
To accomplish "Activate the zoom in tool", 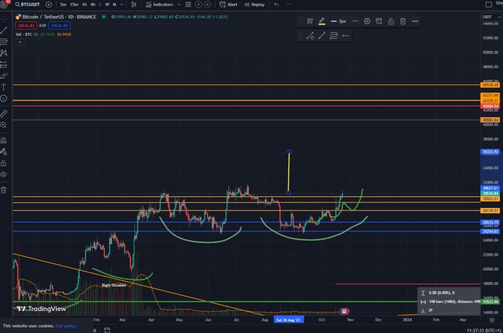I will (4, 125).
